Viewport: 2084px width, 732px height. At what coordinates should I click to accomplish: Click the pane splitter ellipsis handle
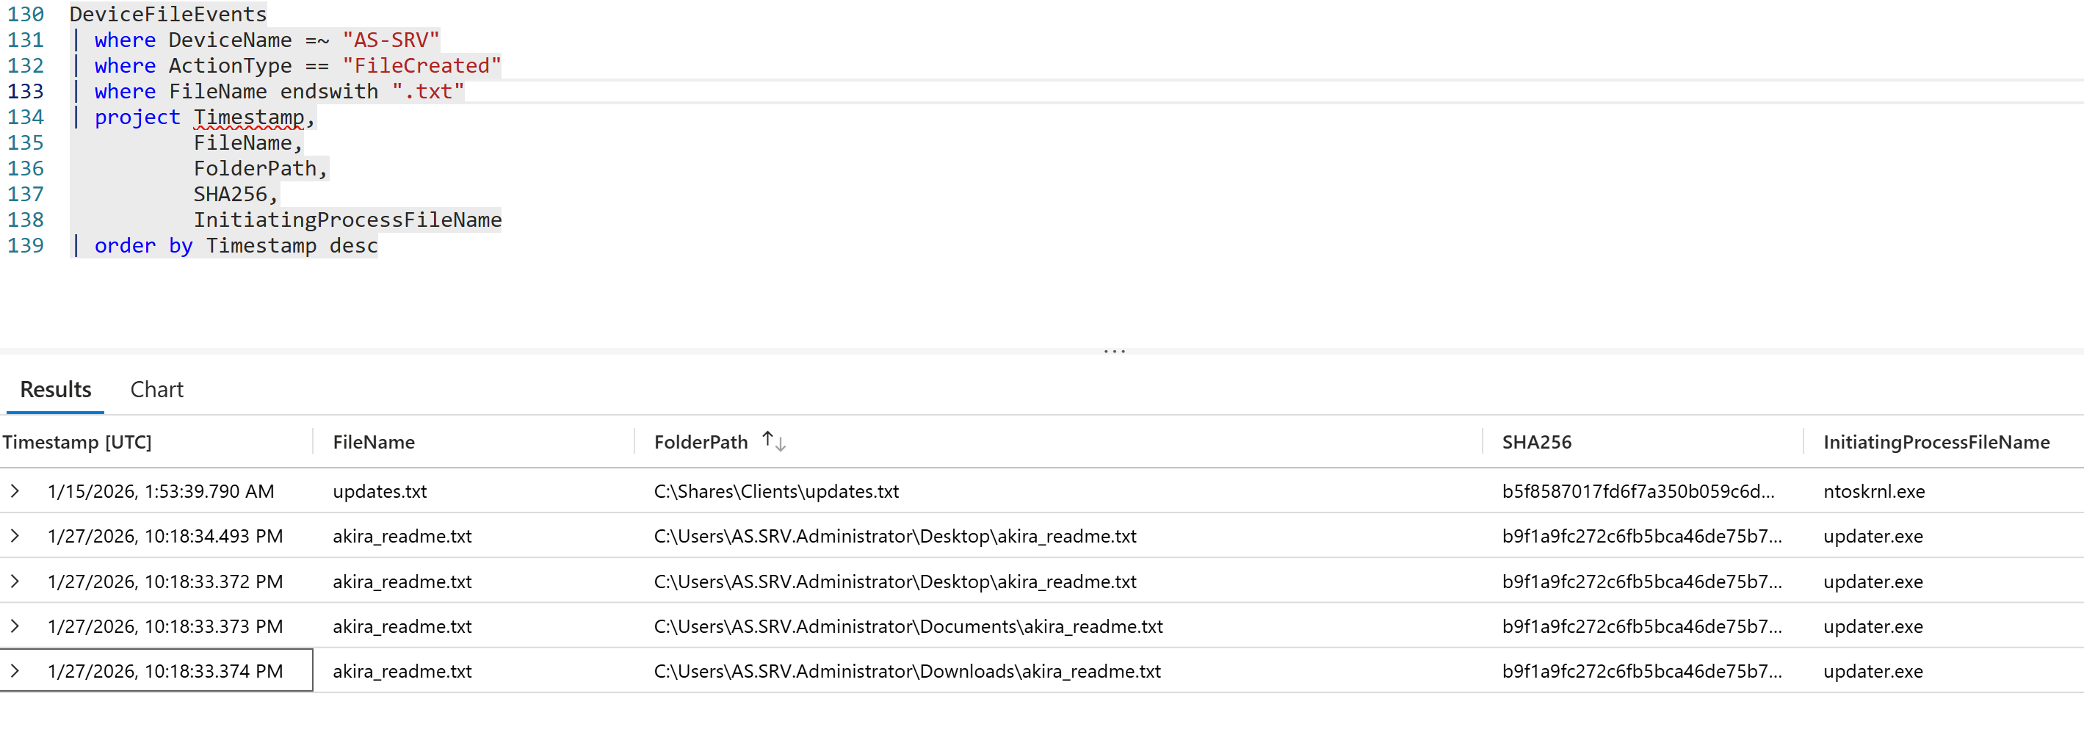pos(1114,351)
